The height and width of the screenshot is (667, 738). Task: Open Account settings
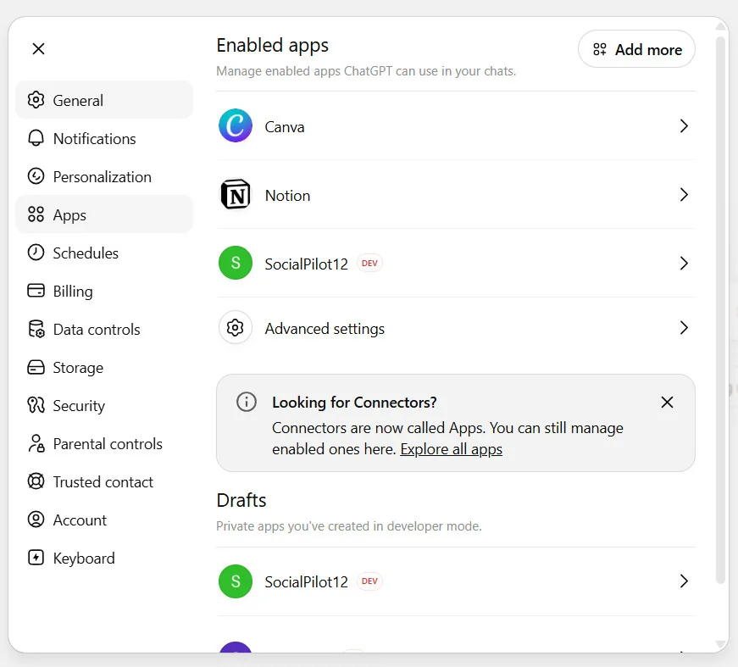tap(104, 520)
